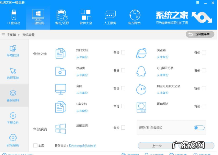The height and width of the screenshot is (155, 218).
Task: Check backup box for 硬件驱动
Action: click(204, 106)
